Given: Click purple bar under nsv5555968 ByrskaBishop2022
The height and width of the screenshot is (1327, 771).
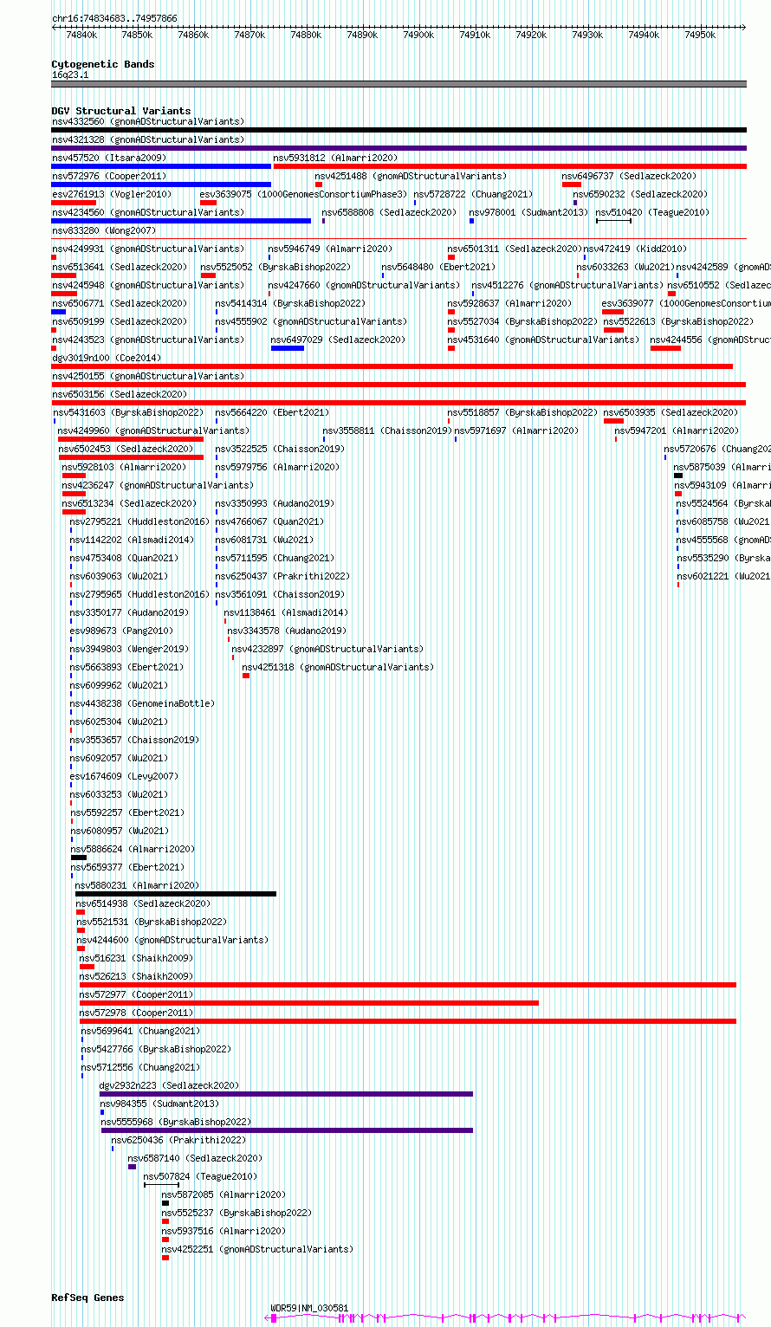Looking at the screenshot, I should (287, 1130).
